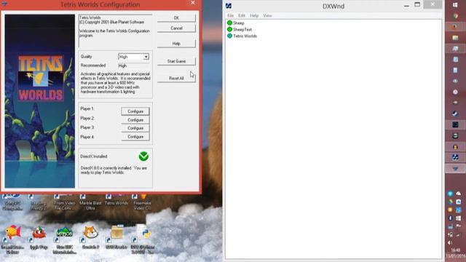Open File Explorer from the taskbar
The height and width of the screenshot is (262, 466).
(455, 38)
